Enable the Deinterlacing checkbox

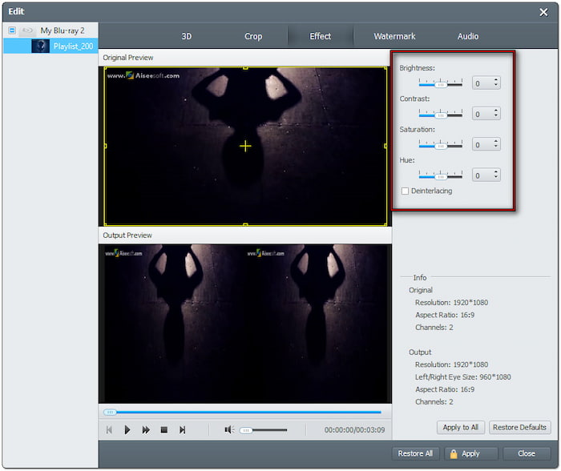click(405, 191)
